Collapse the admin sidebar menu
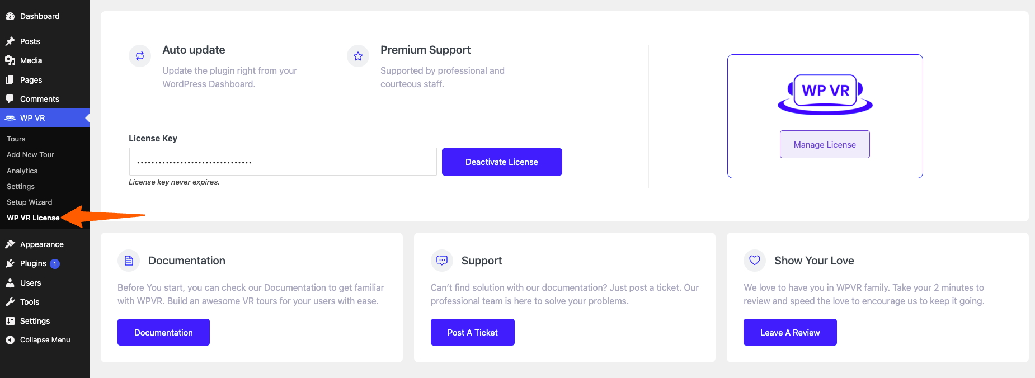The width and height of the screenshot is (1035, 378). [45, 340]
